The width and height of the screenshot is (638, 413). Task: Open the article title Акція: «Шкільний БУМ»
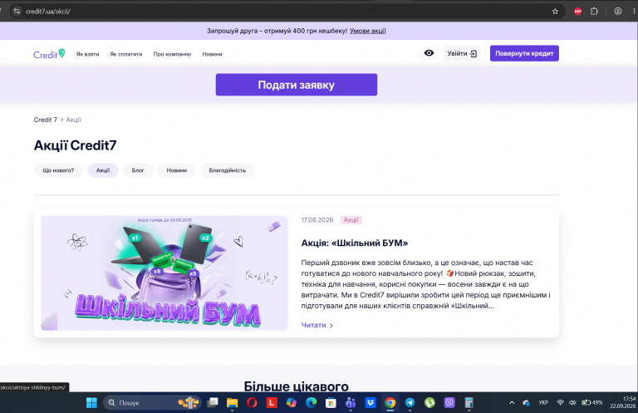[355, 243]
